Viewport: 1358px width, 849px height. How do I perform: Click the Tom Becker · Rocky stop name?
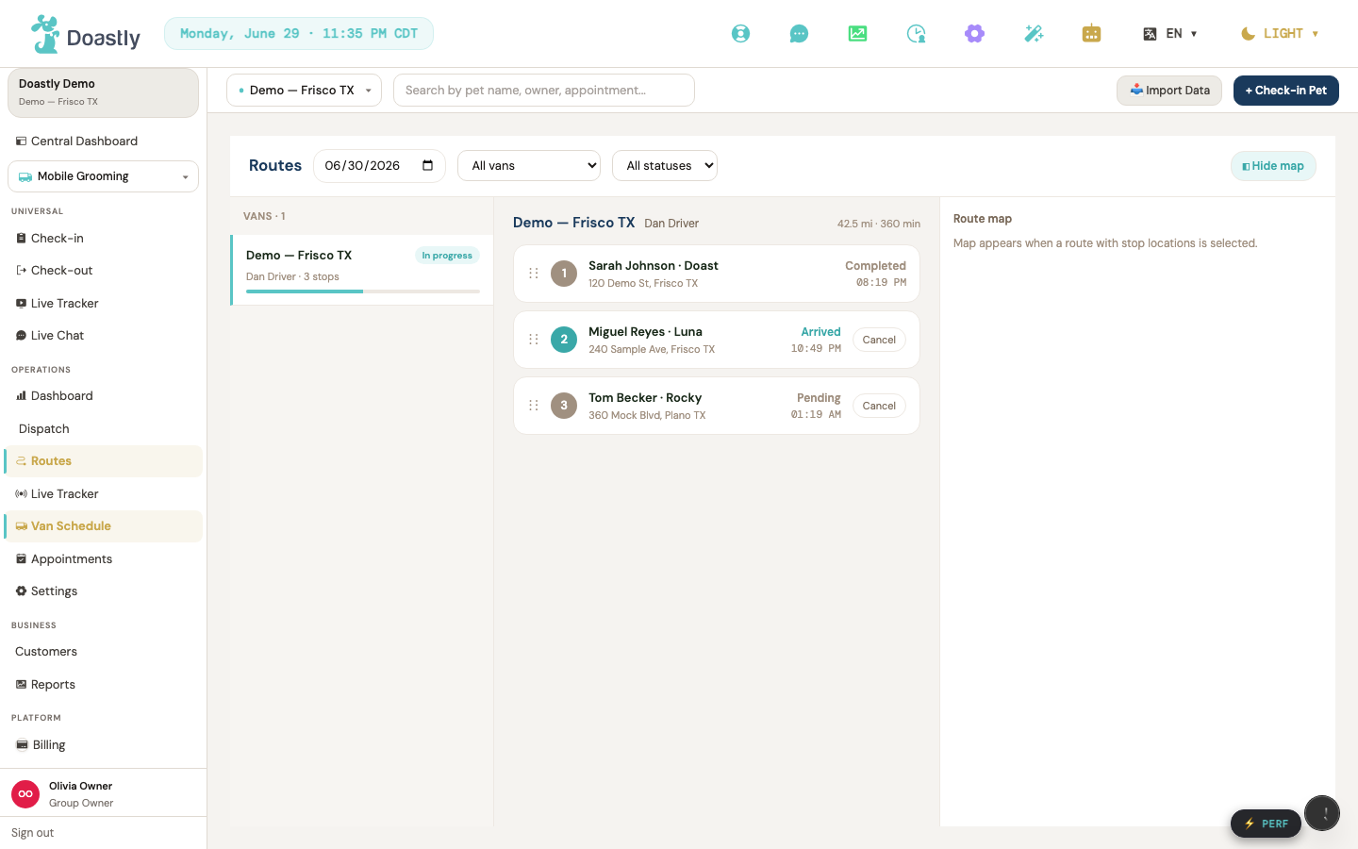click(645, 398)
